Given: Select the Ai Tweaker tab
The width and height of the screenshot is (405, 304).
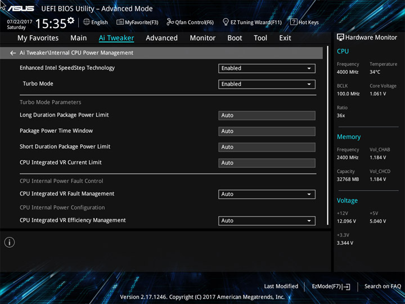Looking at the screenshot, I should click(116, 38).
